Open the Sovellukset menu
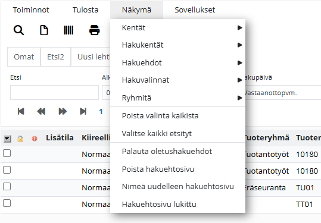 [195, 10]
